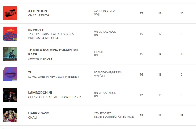The image size is (196, 129).
Task: Click the LAMBORGHINI song title
Action: pyautogui.click(x=40, y=93)
